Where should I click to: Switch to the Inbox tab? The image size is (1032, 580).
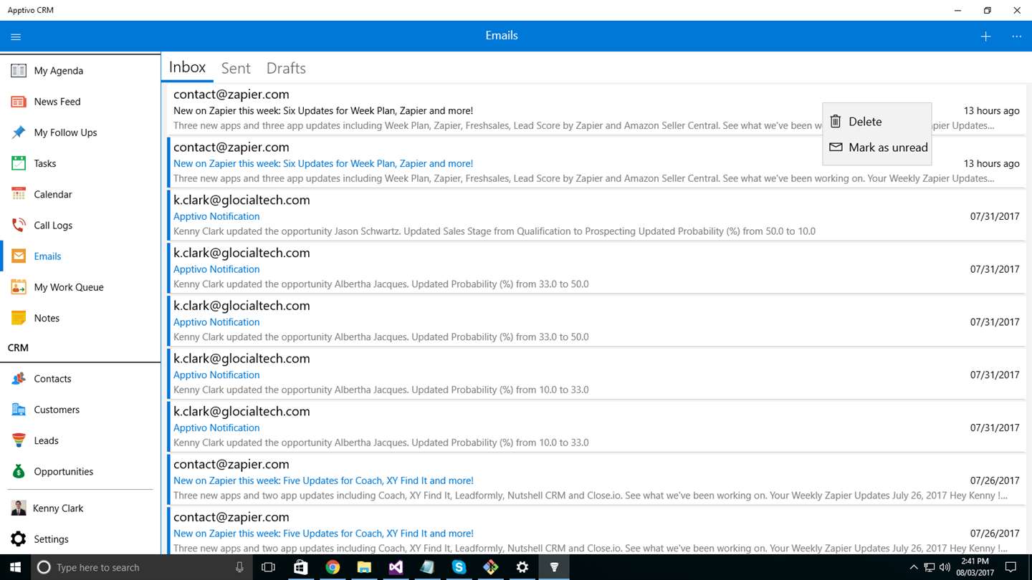187,67
